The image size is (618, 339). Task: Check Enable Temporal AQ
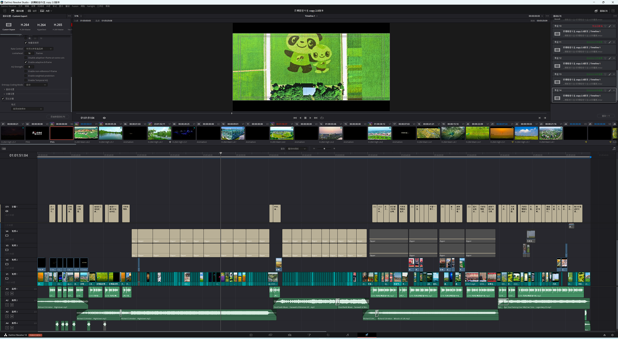26,80
